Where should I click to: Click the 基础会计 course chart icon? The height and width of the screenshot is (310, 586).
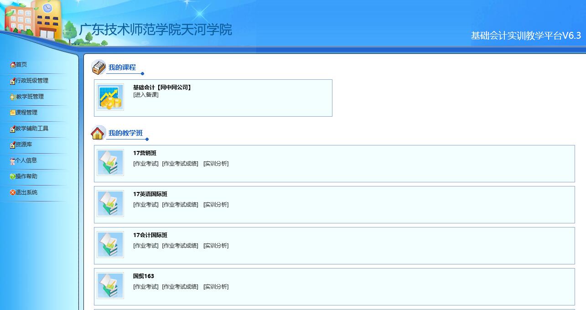(x=110, y=97)
